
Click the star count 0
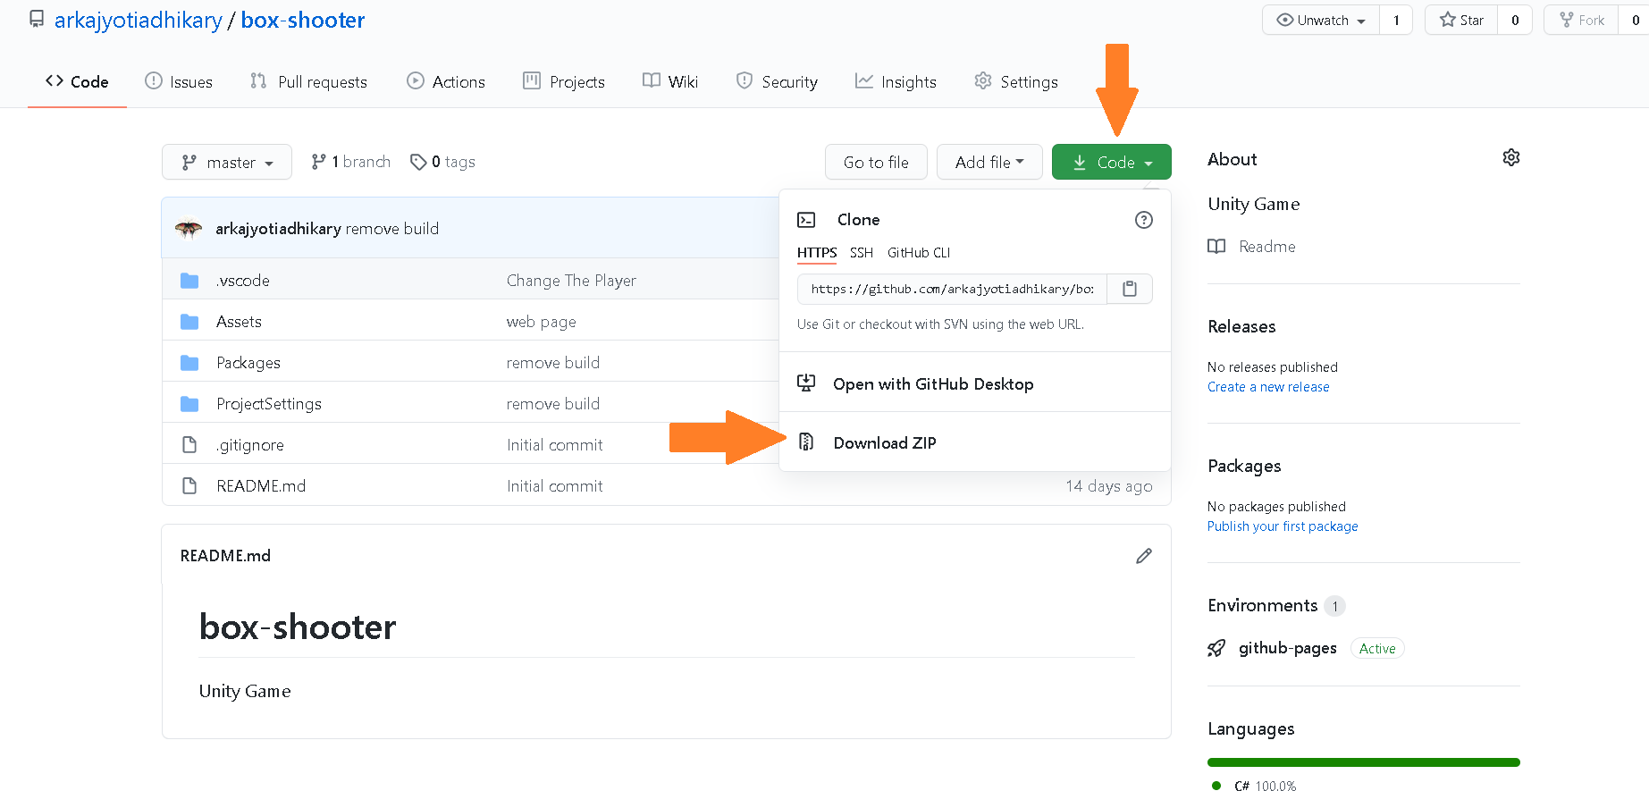tap(1515, 20)
